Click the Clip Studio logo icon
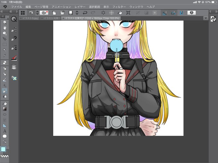This screenshot has width=218, height=163. (5, 7)
